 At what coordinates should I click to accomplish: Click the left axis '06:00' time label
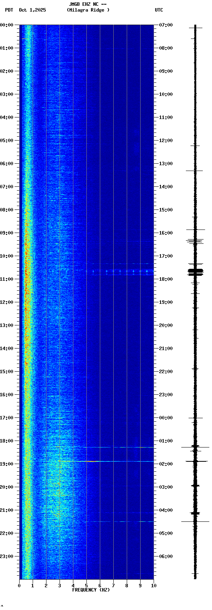(x=7, y=164)
